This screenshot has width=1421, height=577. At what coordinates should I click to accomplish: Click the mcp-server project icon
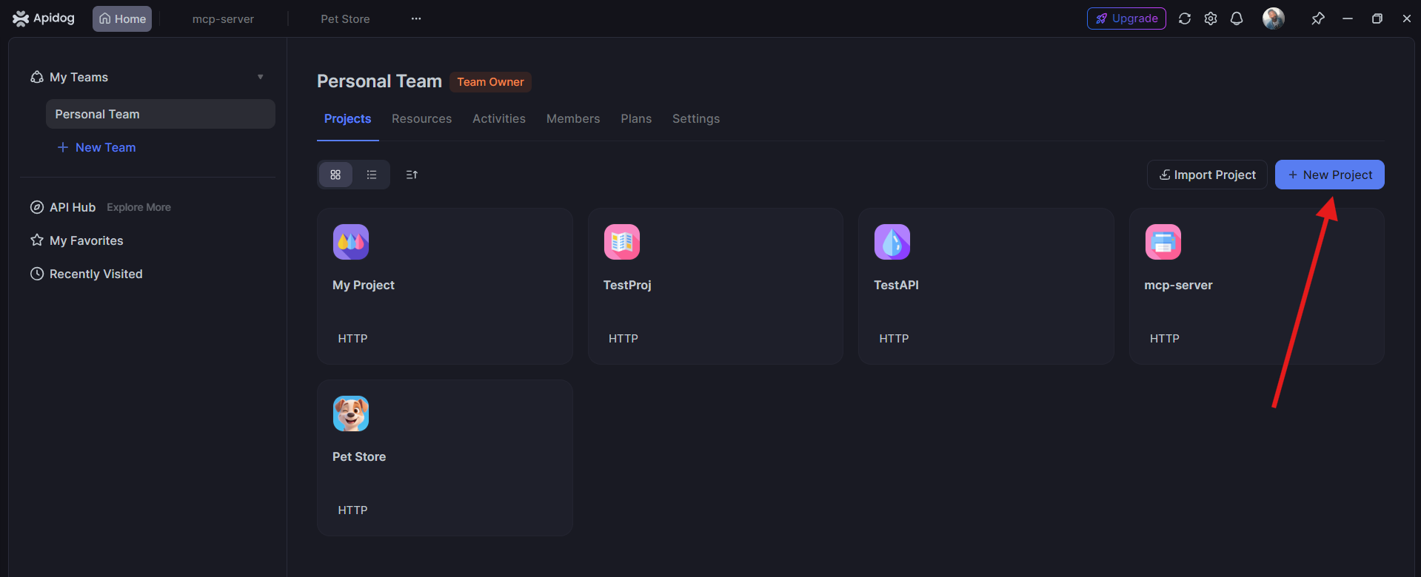(x=1163, y=242)
